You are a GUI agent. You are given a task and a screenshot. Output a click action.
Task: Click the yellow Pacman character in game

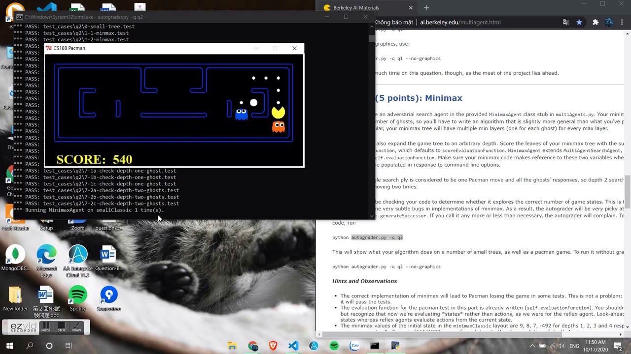pyautogui.click(x=279, y=112)
